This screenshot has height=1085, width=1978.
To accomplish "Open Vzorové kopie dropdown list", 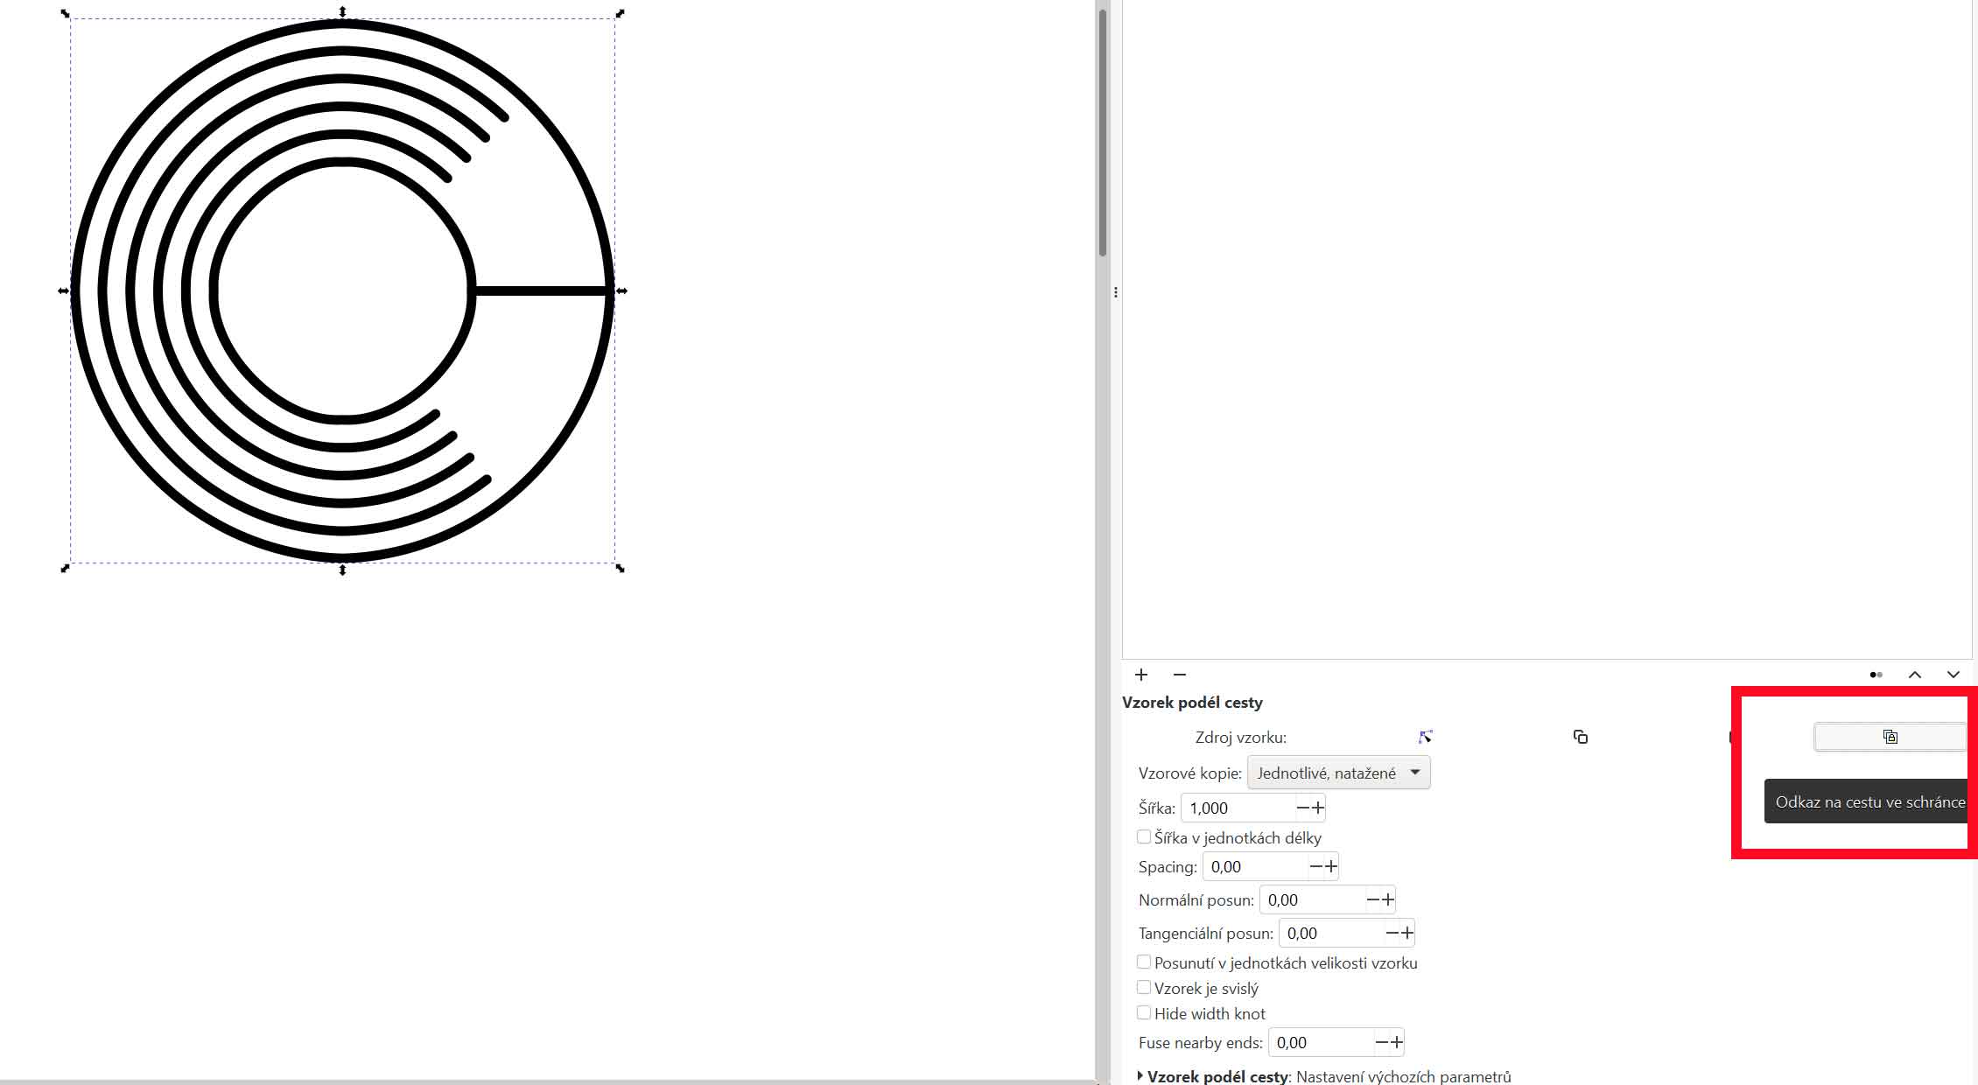I will click(x=1338, y=773).
